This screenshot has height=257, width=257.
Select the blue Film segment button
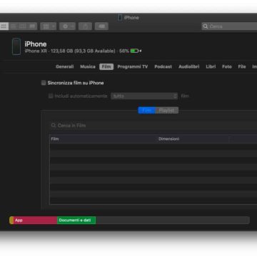(146, 110)
